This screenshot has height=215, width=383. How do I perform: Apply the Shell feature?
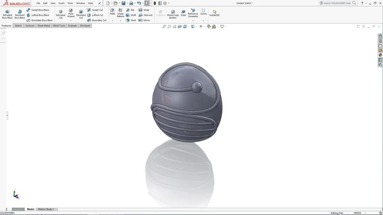tap(131, 20)
